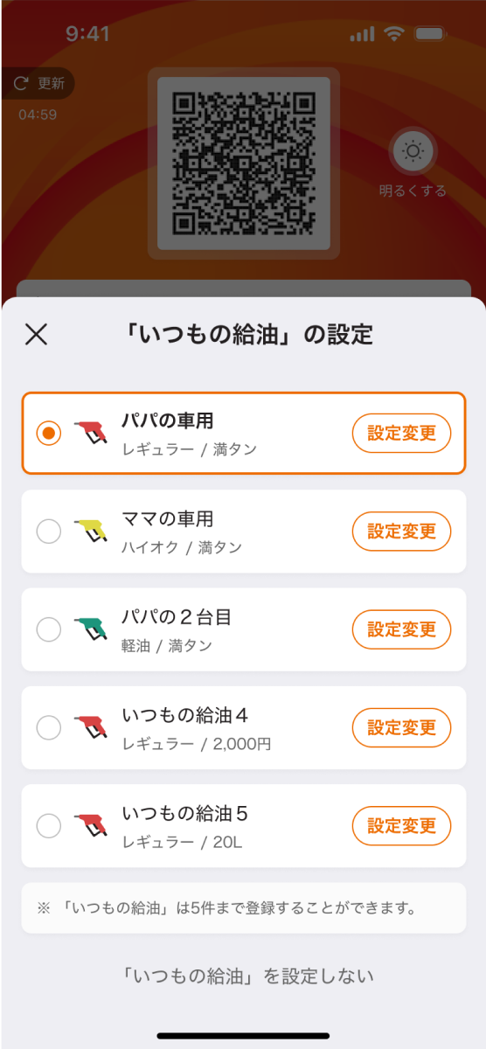Select the いつもの給油５ radio button

(49, 825)
